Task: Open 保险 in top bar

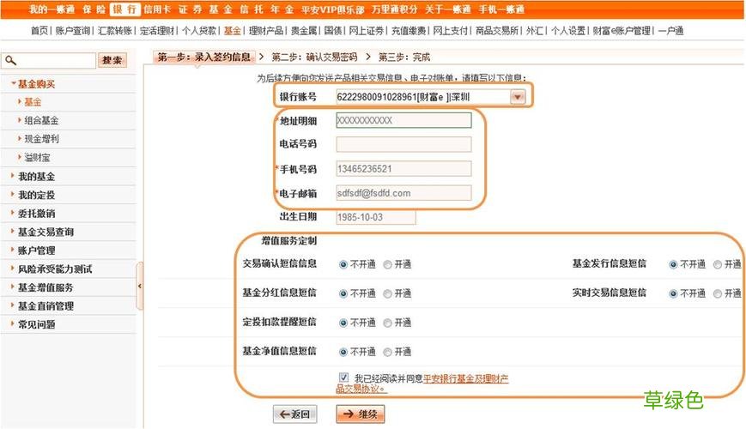Action: (x=94, y=9)
